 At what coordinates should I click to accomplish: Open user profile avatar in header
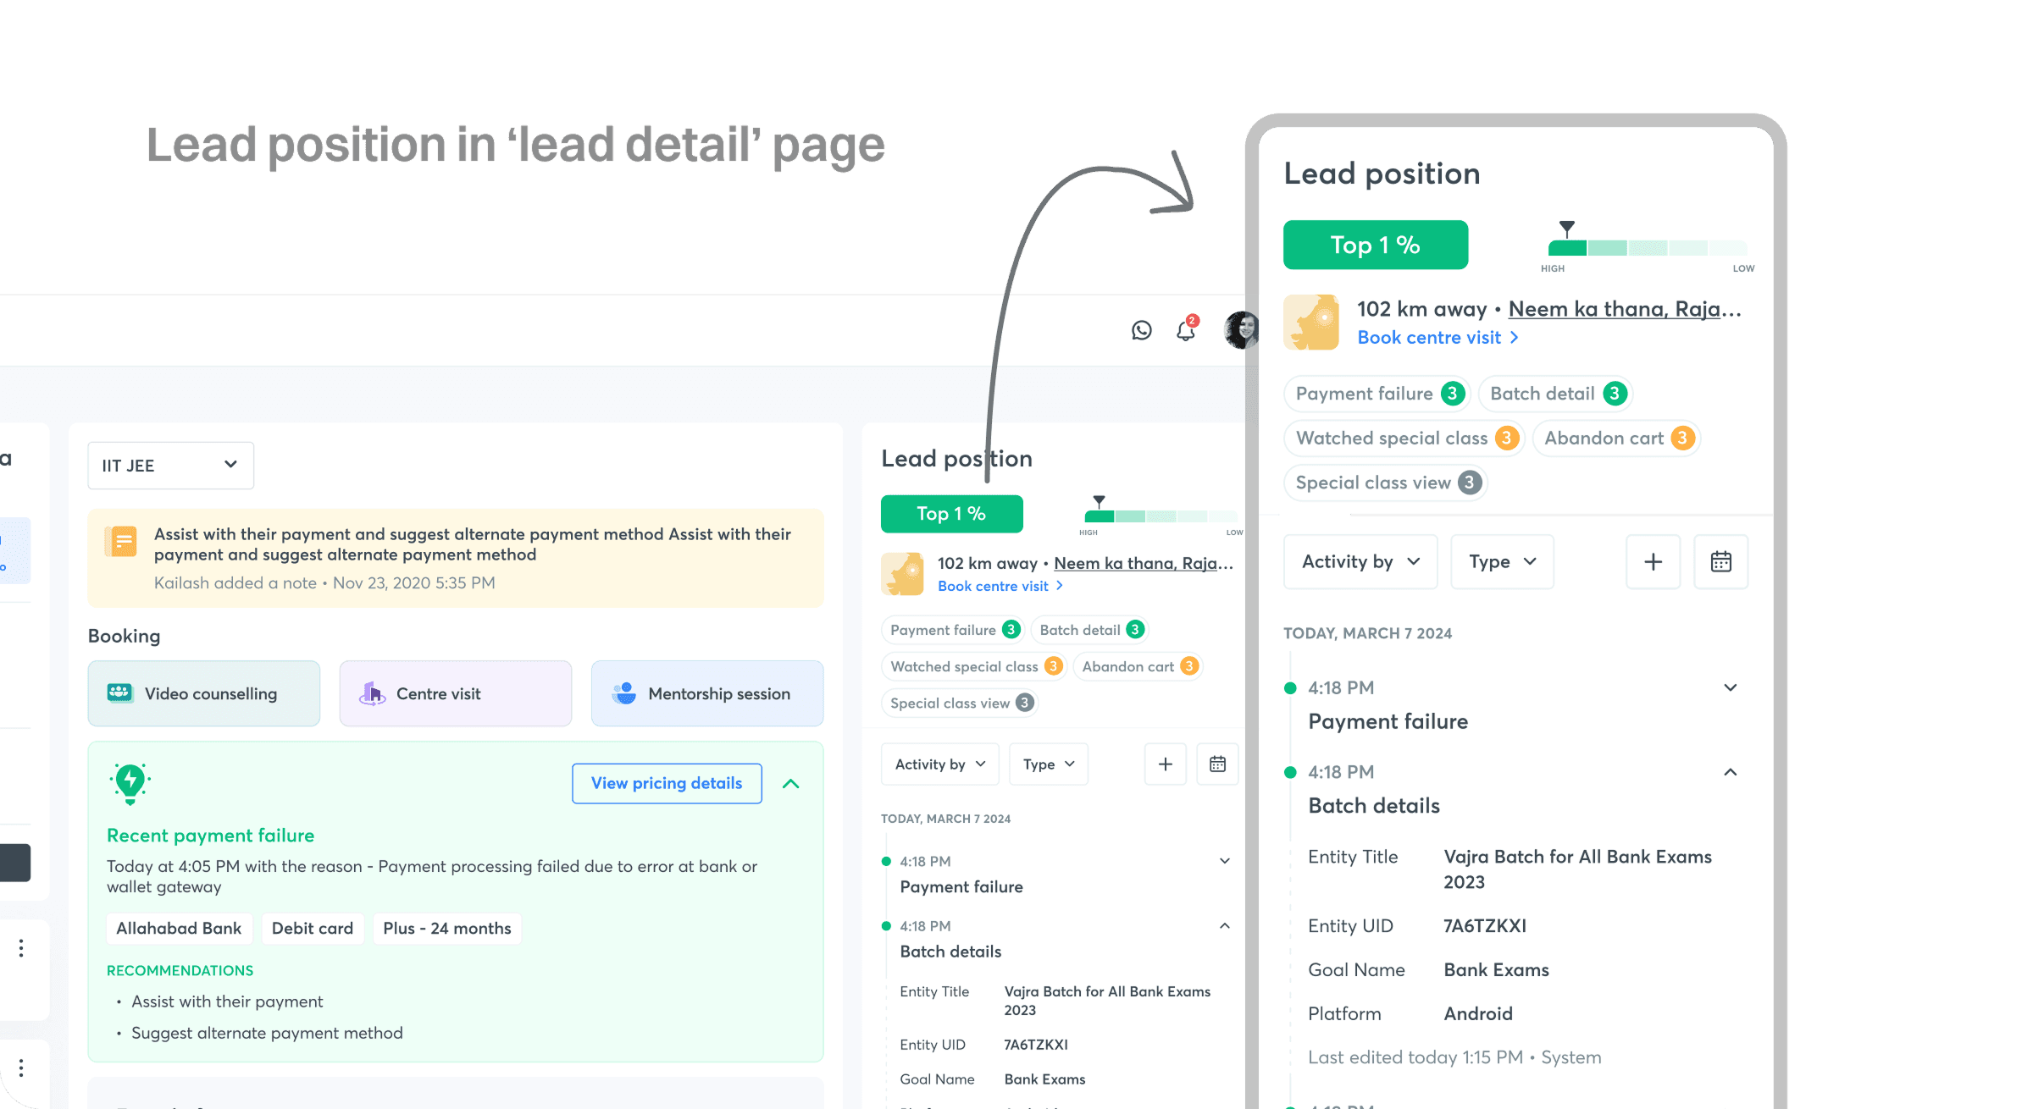click(x=1242, y=330)
